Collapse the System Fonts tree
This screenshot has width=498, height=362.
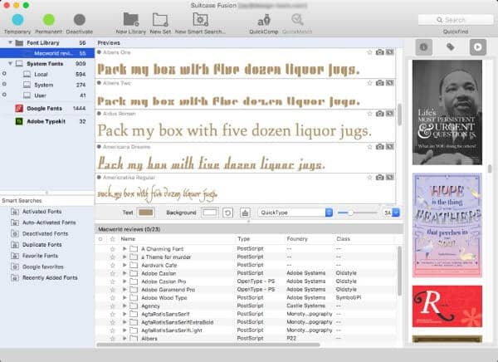(x=10, y=64)
